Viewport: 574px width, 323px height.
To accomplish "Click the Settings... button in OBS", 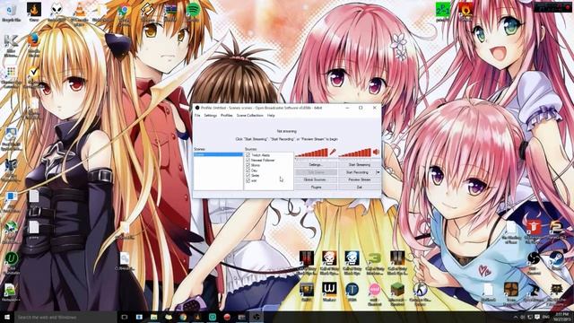I will pyautogui.click(x=316, y=165).
